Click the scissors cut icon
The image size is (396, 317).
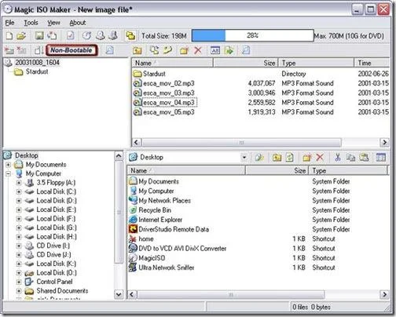pyautogui.click(x=338, y=157)
